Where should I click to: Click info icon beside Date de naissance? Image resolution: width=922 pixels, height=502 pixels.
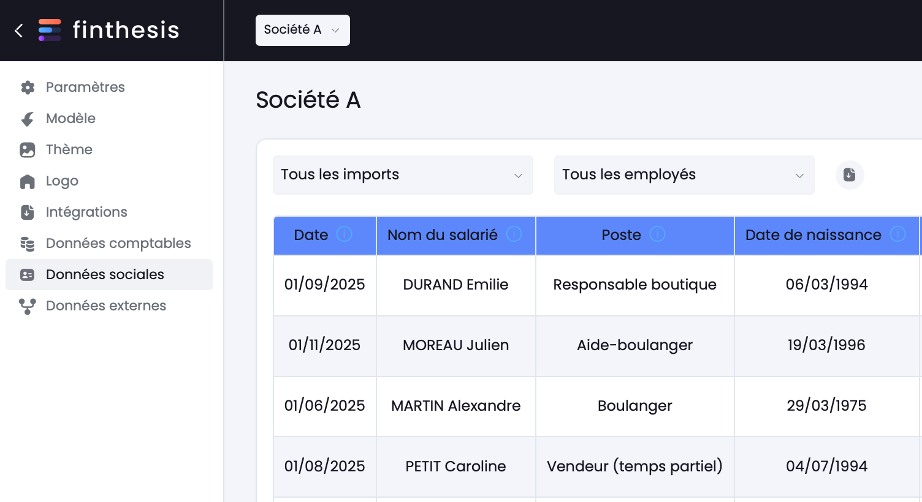click(x=897, y=234)
